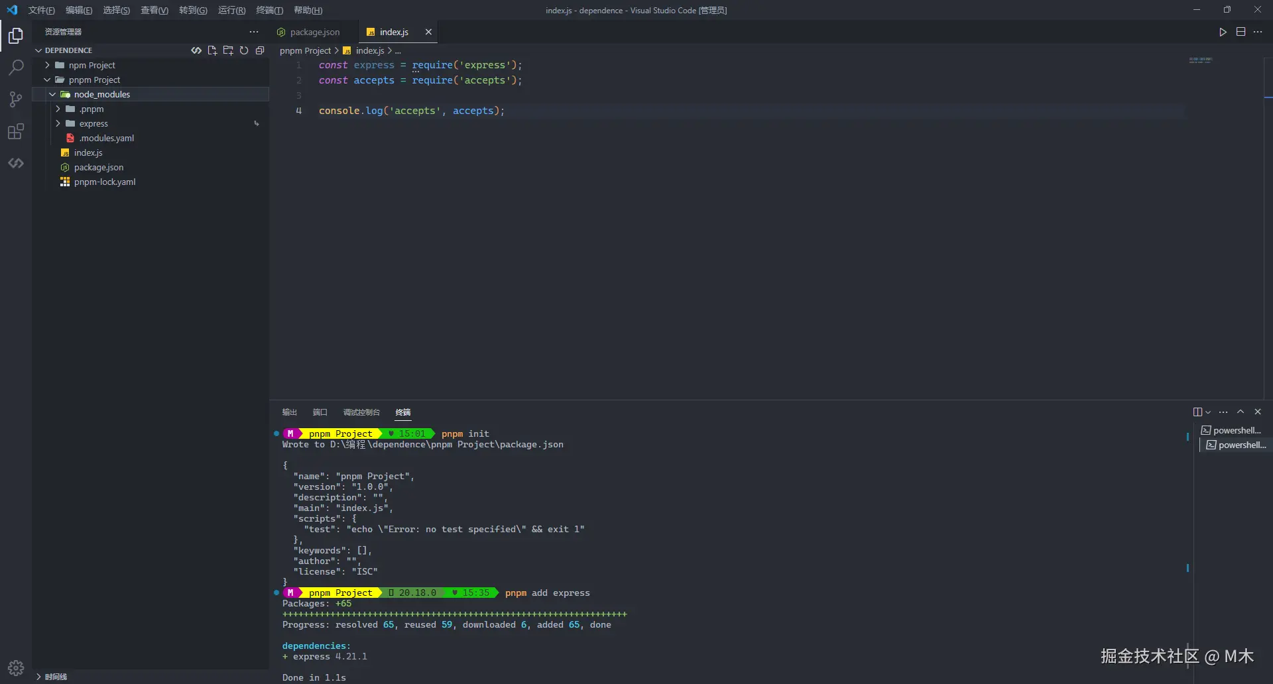Click the pnpm init command text

(465, 433)
